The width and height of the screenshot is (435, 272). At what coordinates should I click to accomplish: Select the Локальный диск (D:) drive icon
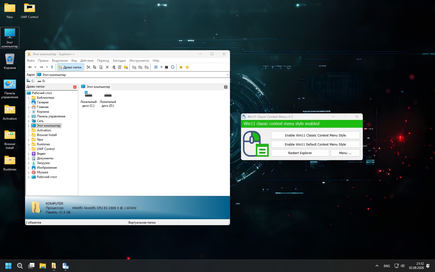click(x=108, y=99)
